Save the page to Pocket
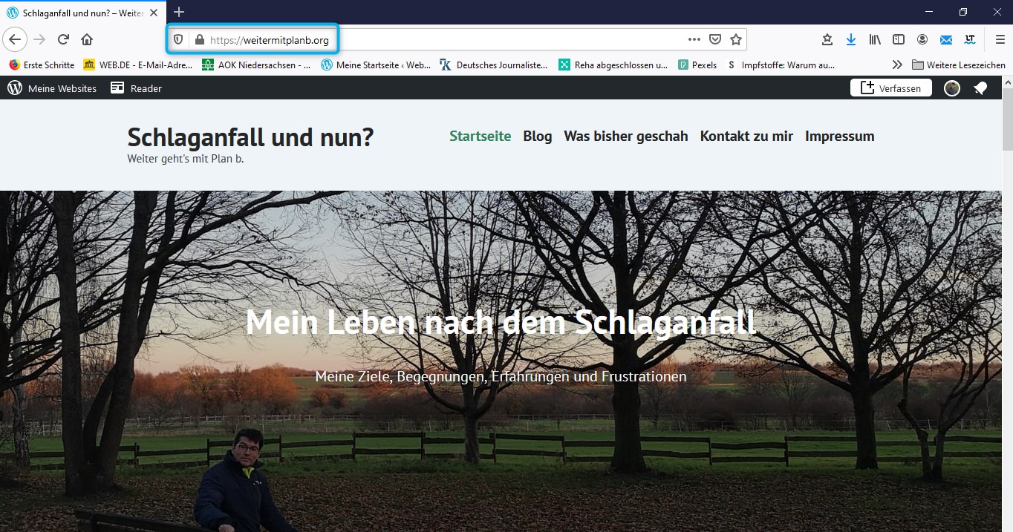Viewport: 1013px width, 532px height. [x=714, y=39]
